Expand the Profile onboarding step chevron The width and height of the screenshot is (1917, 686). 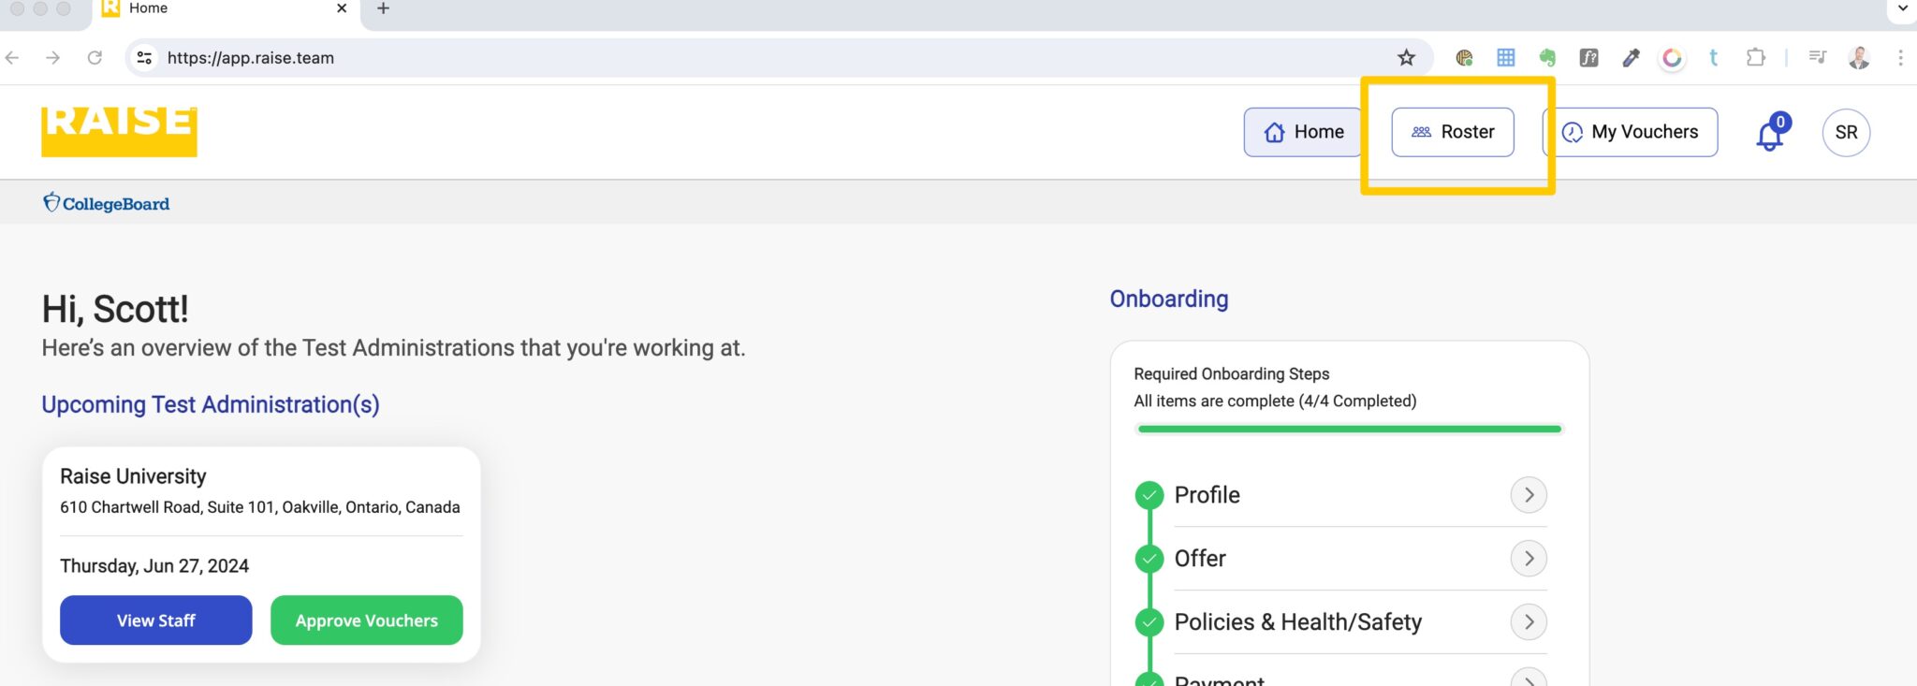click(x=1528, y=495)
